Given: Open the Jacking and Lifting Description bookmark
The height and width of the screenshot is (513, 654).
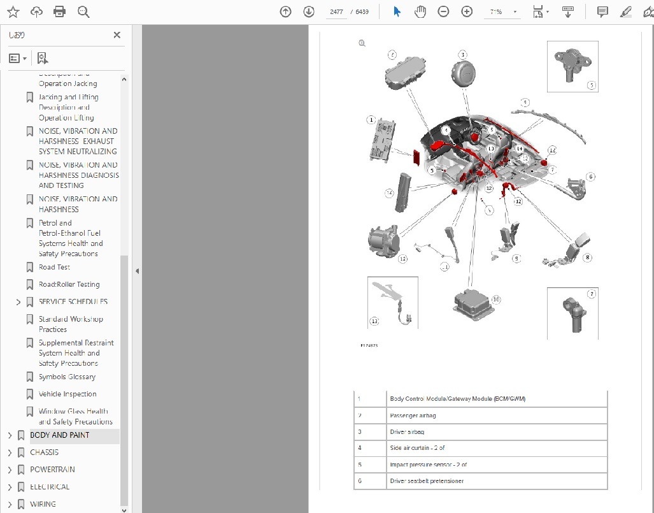Looking at the screenshot, I should (x=68, y=107).
